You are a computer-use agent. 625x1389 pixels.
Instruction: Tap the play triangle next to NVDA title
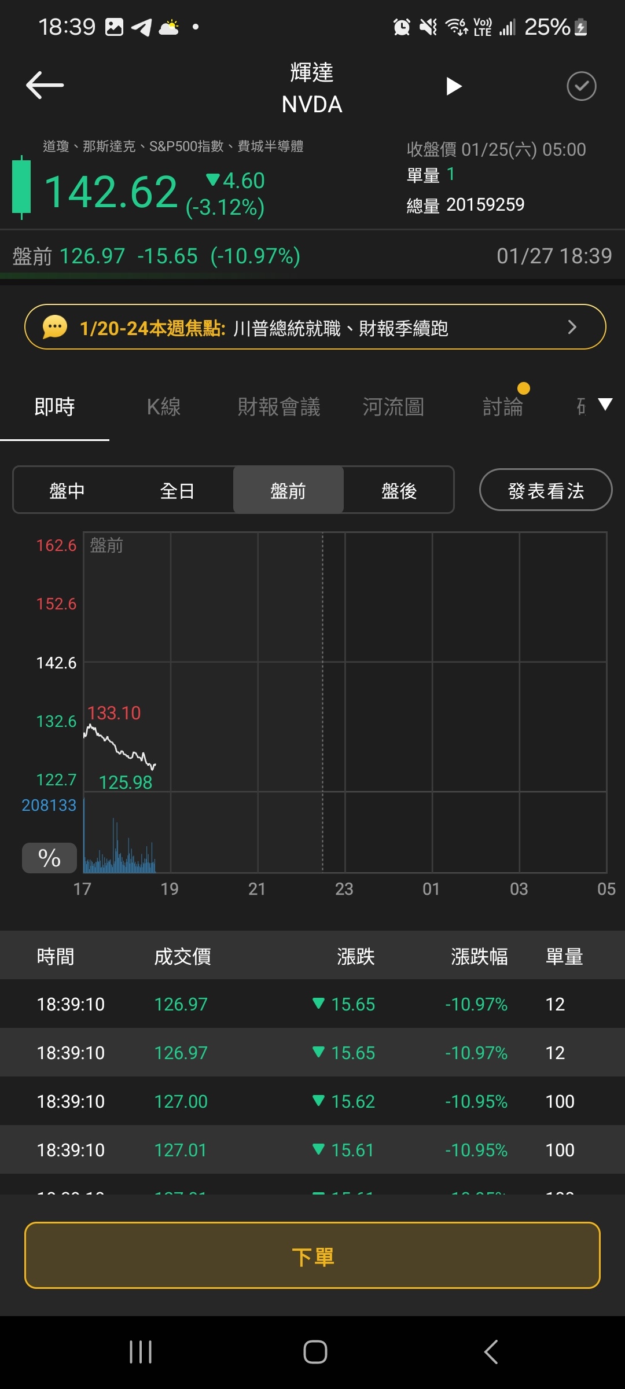click(x=454, y=86)
